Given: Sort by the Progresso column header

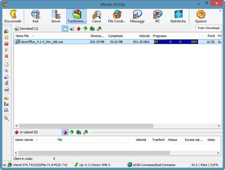Looking at the screenshot, I should (x=175, y=36).
